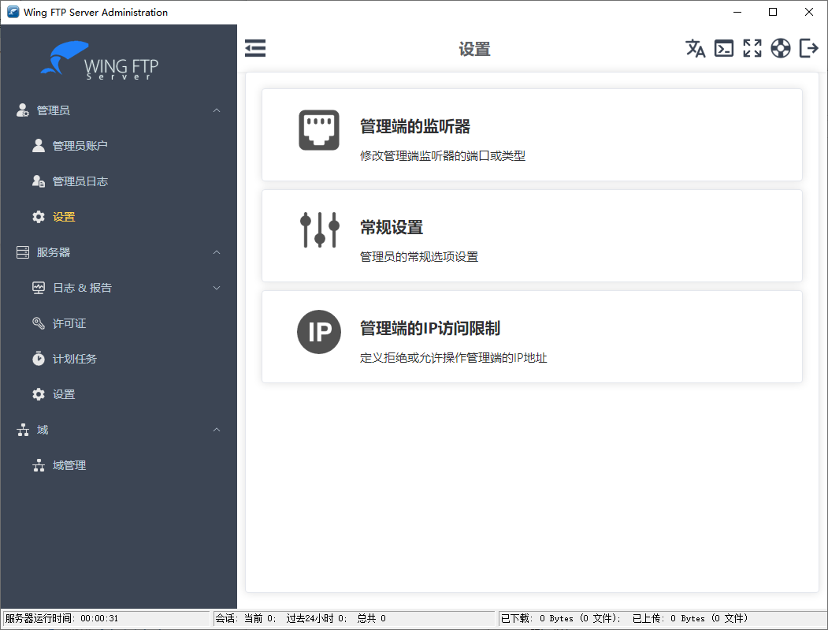Collapse the 管理员 section chevron
The width and height of the screenshot is (828, 630).
click(x=217, y=110)
